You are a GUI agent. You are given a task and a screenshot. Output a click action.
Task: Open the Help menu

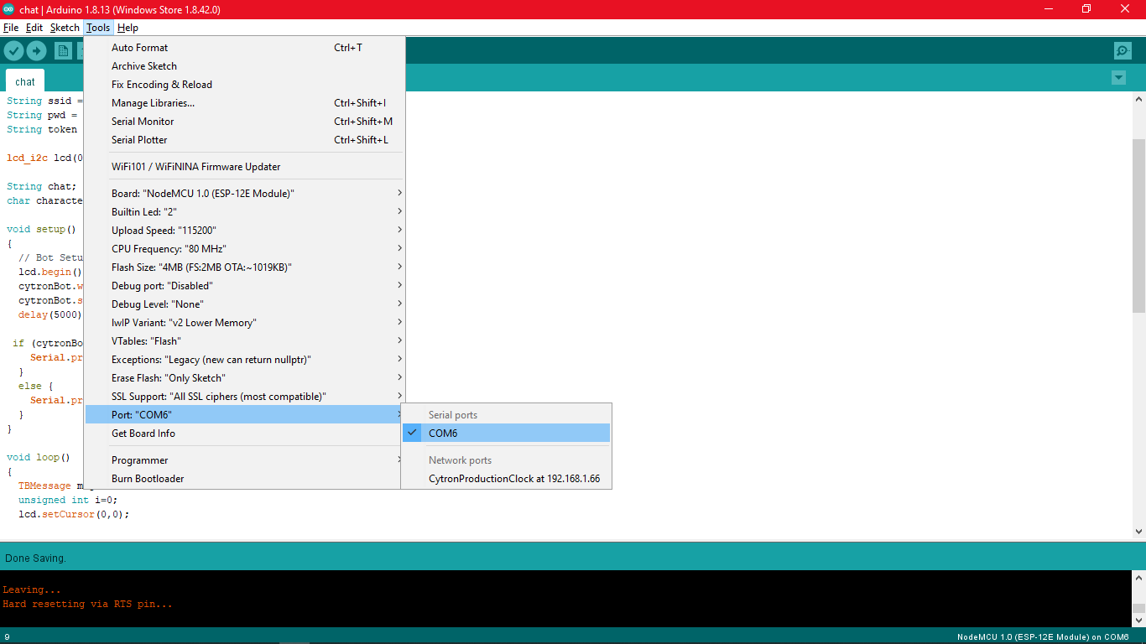(x=128, y=28)
